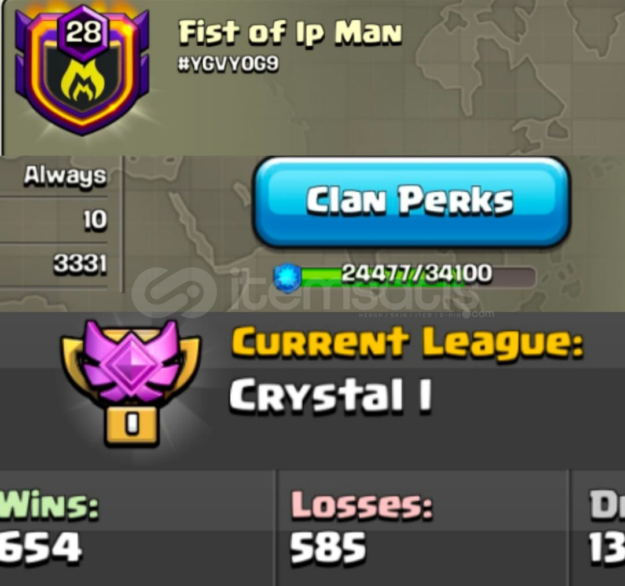Click the 3331 clan stat value

80,264
